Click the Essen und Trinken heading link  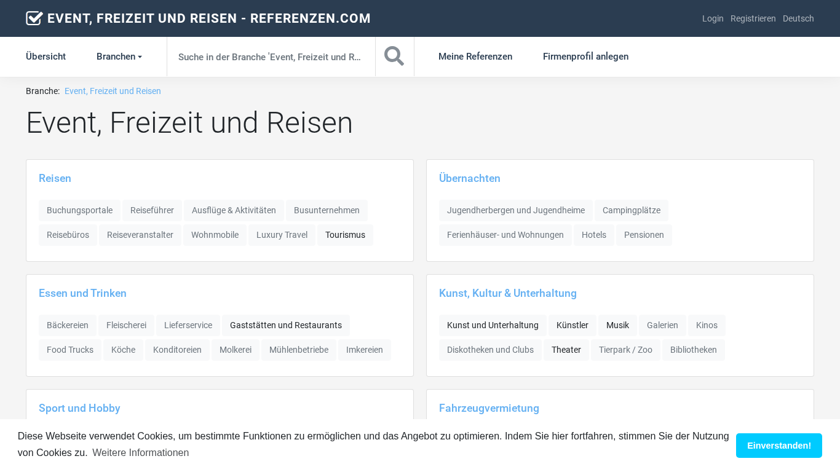point(82,293)
